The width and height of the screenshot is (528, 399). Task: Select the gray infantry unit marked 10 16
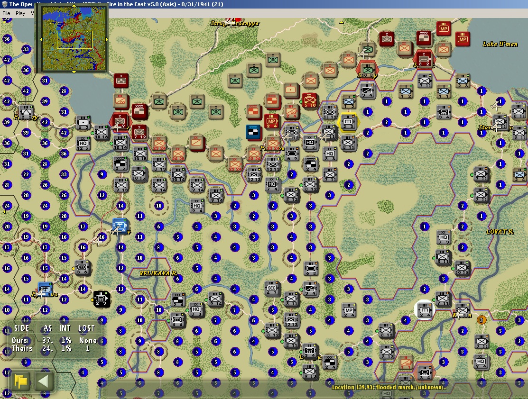click(x=101, y=133)
